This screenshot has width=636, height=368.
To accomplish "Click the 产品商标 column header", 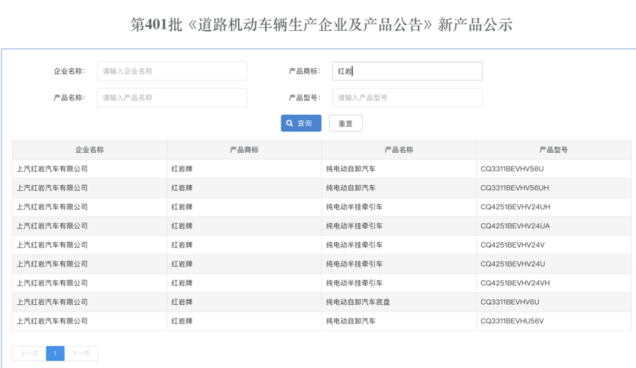I will click(x=244, y=150).
